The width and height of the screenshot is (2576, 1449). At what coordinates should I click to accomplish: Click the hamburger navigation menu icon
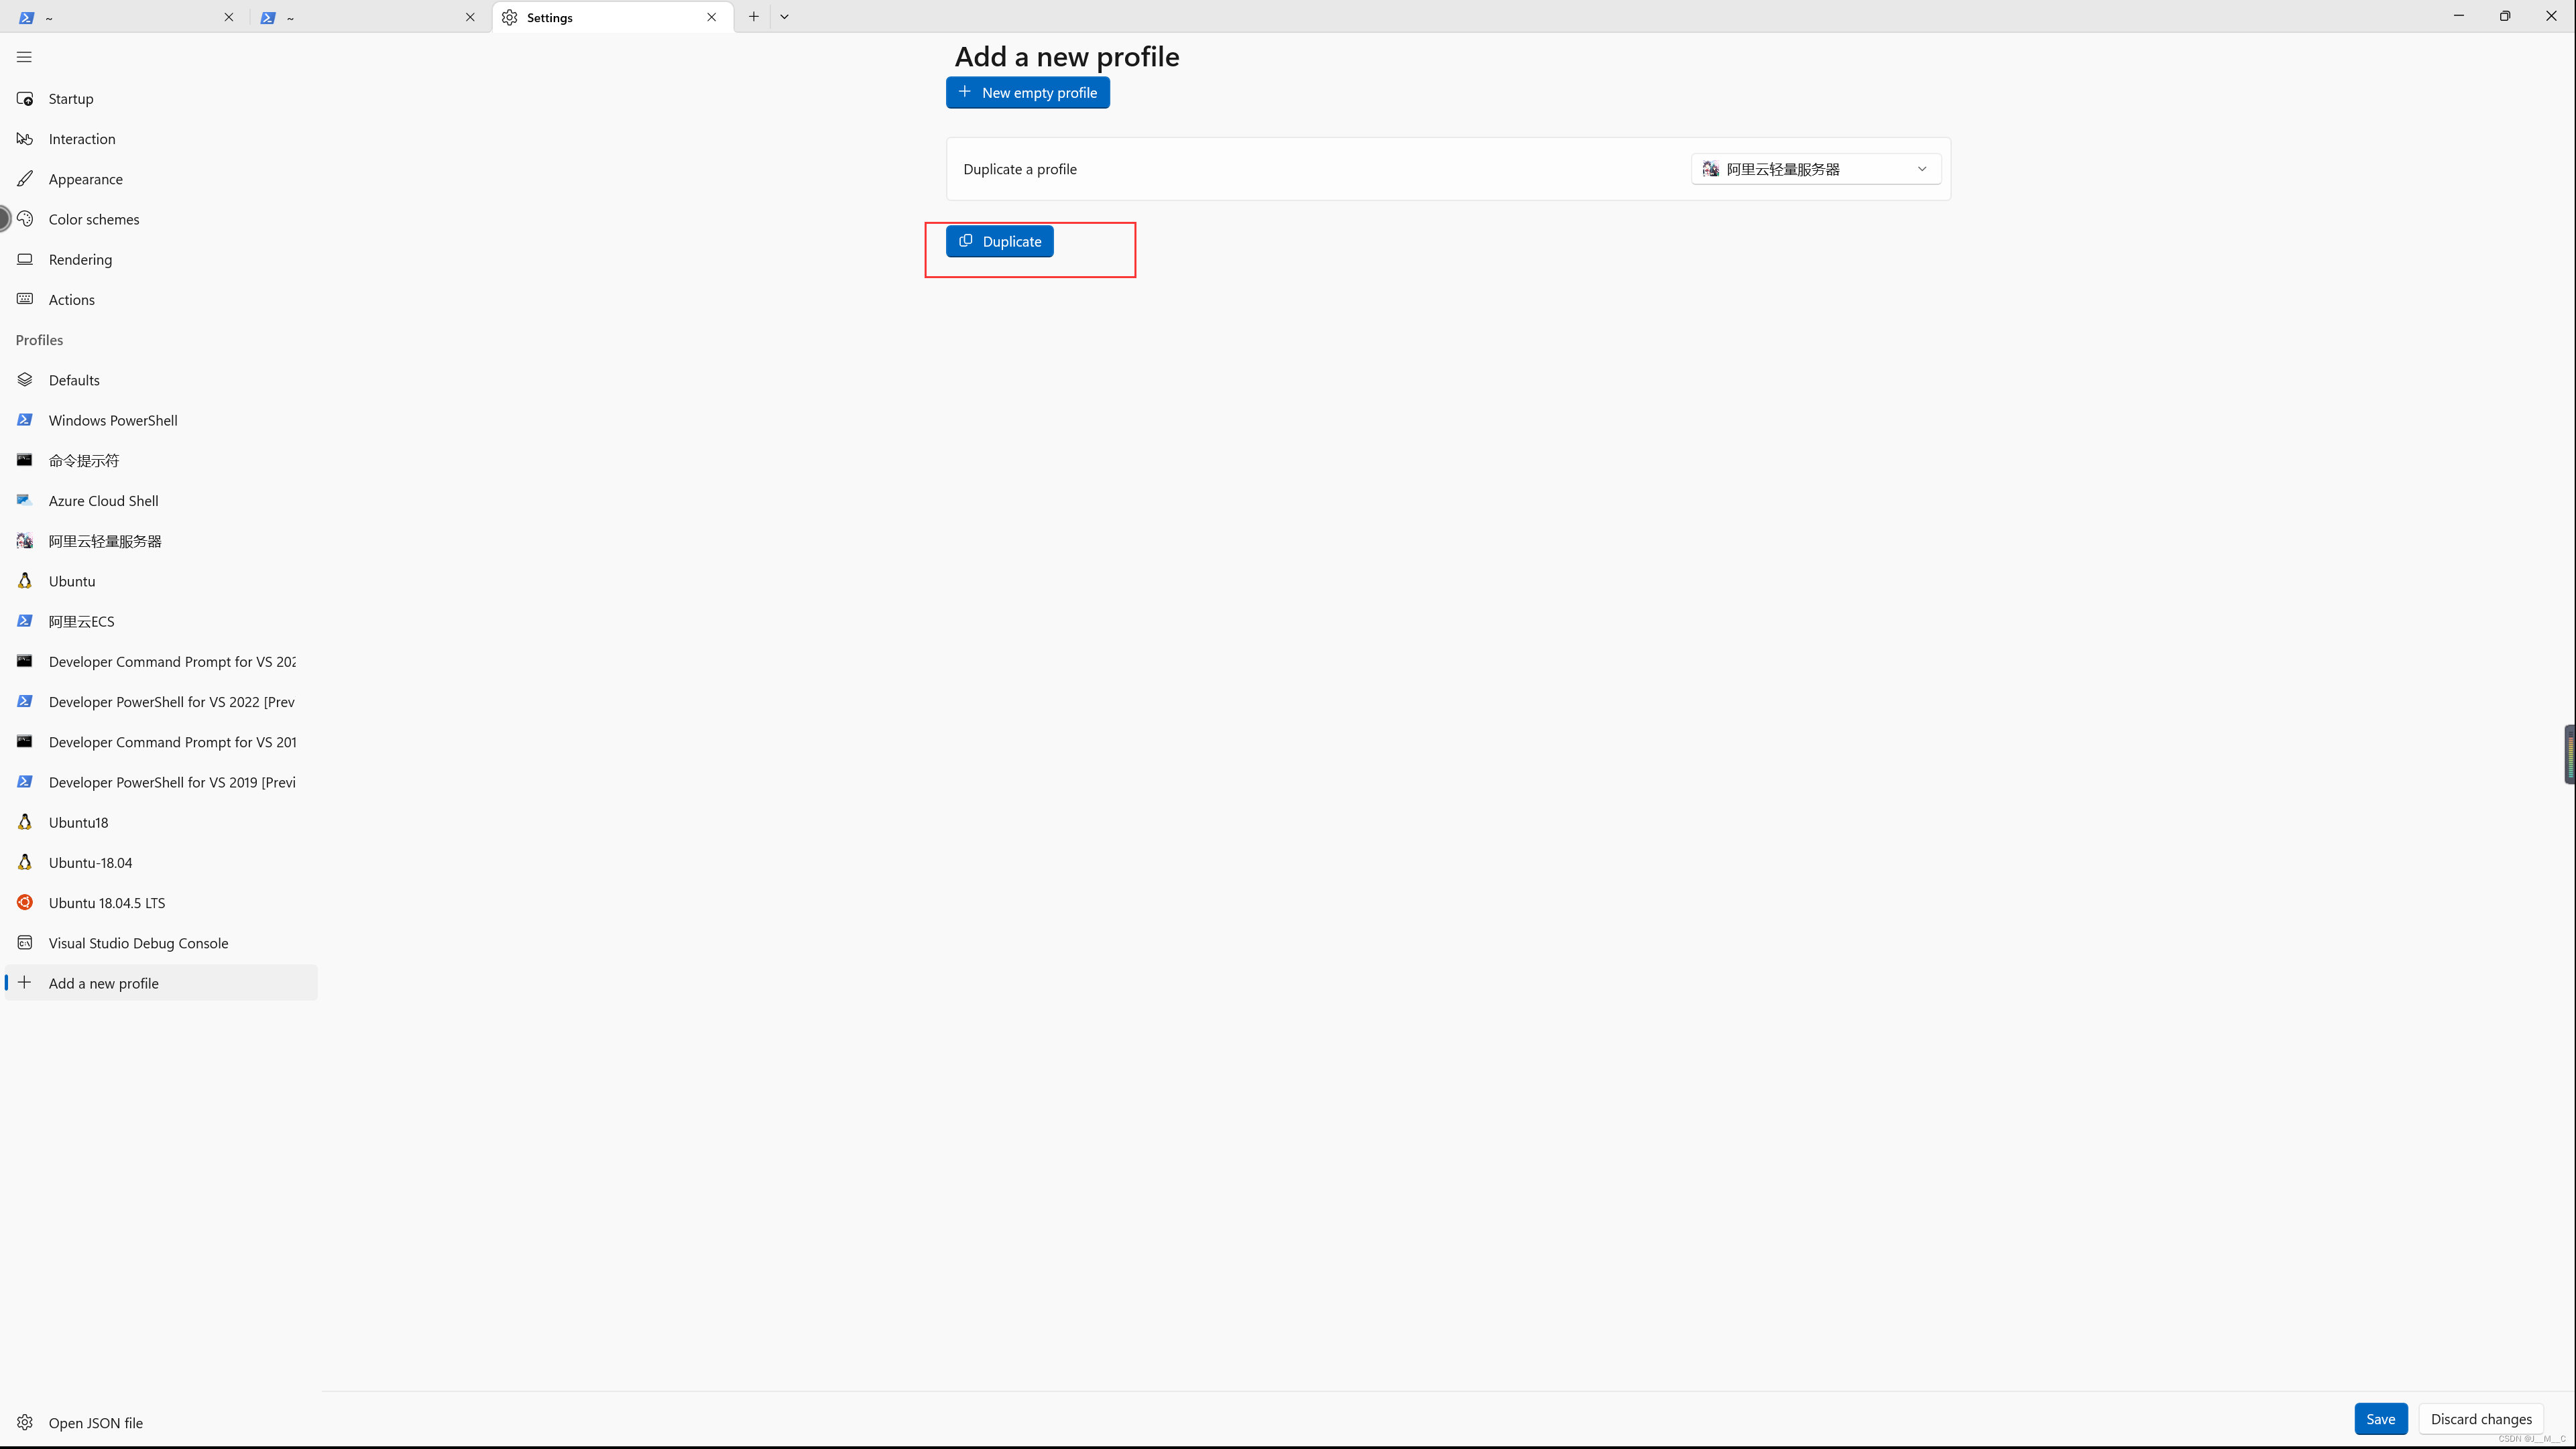pyautogui.click(x=24, y=57)
